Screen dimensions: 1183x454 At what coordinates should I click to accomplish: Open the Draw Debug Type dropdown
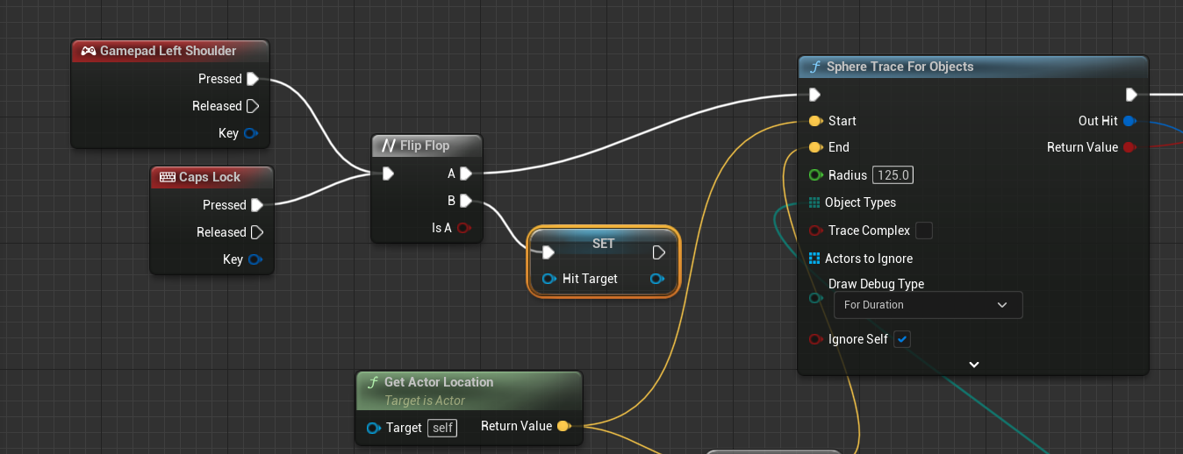click(x=928, y=305)
